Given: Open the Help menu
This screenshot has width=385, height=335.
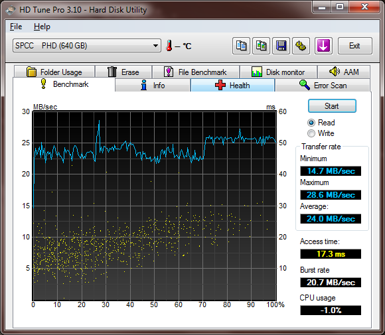Looking at the screenshot, I should (42, 27).
